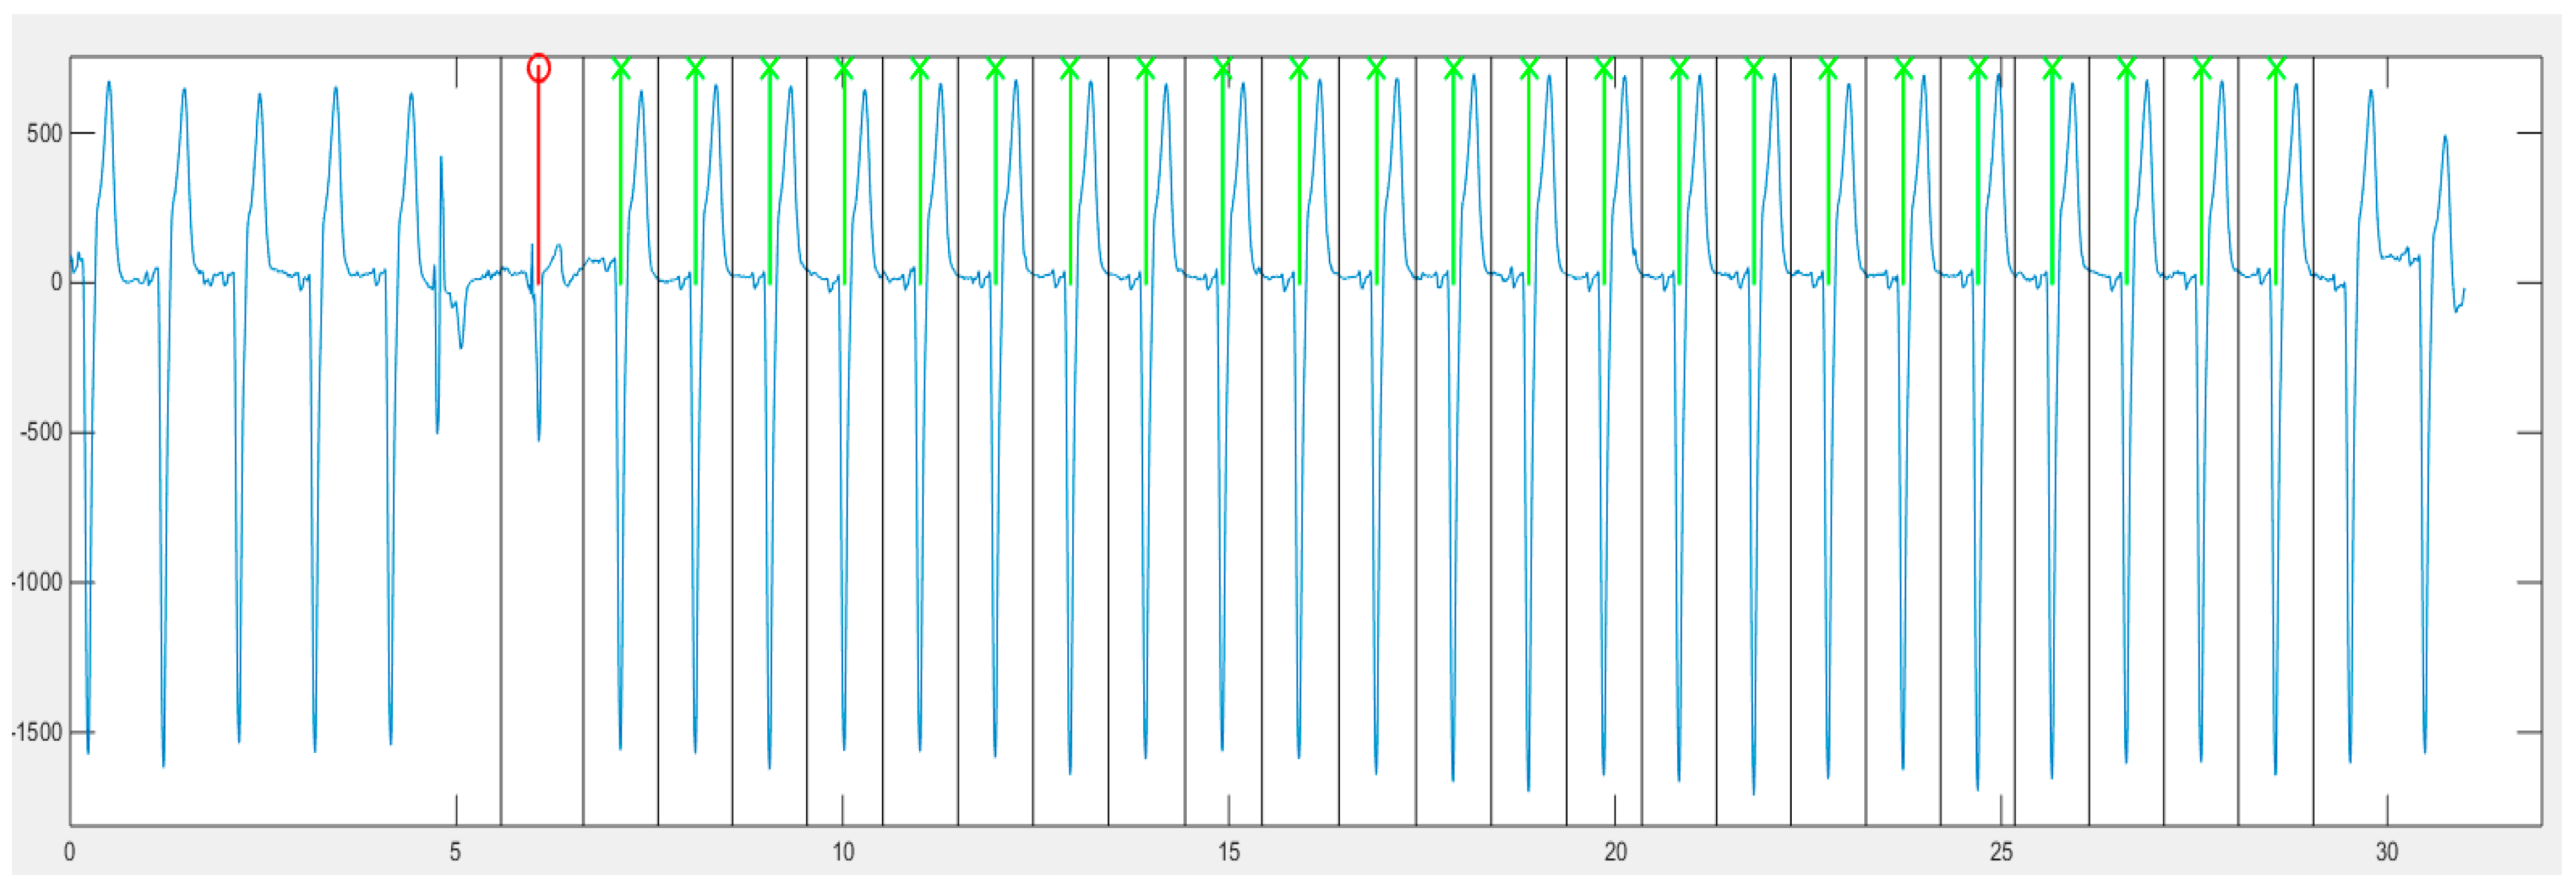
Task: Click the red vertical line near x=6
Action: coord(538,180)
